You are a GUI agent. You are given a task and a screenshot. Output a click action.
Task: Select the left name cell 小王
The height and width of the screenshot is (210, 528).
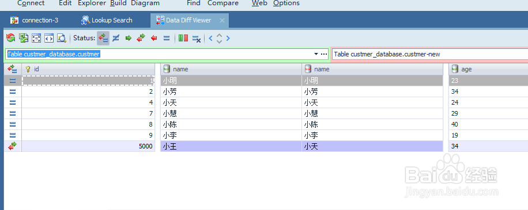231,147
